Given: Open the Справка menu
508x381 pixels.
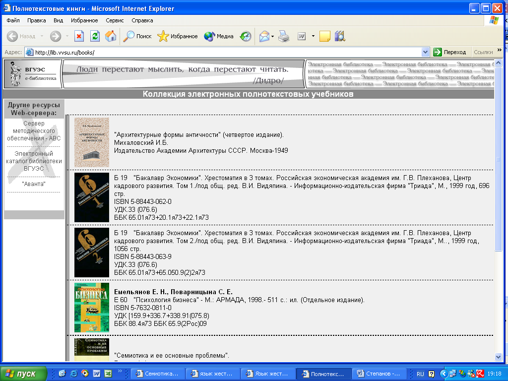Looking at the screenshot, I should (x=142, y=20).
